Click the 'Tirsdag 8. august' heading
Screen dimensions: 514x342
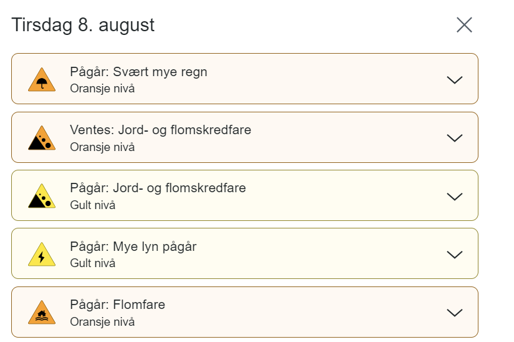(83, 25)
